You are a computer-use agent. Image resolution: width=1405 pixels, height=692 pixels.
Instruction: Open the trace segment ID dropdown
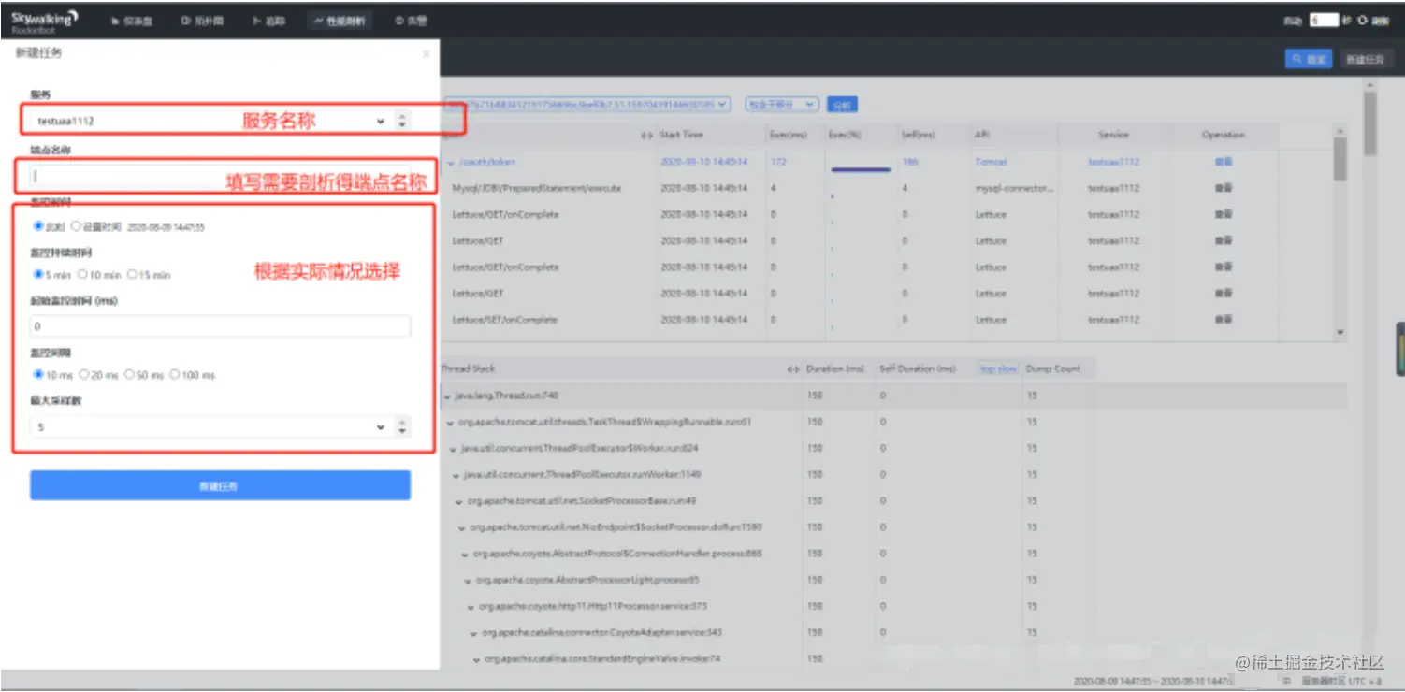coord(587,105)
